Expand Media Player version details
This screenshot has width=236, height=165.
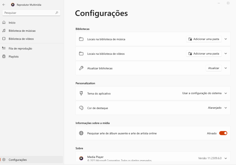(x=226, y=158)
